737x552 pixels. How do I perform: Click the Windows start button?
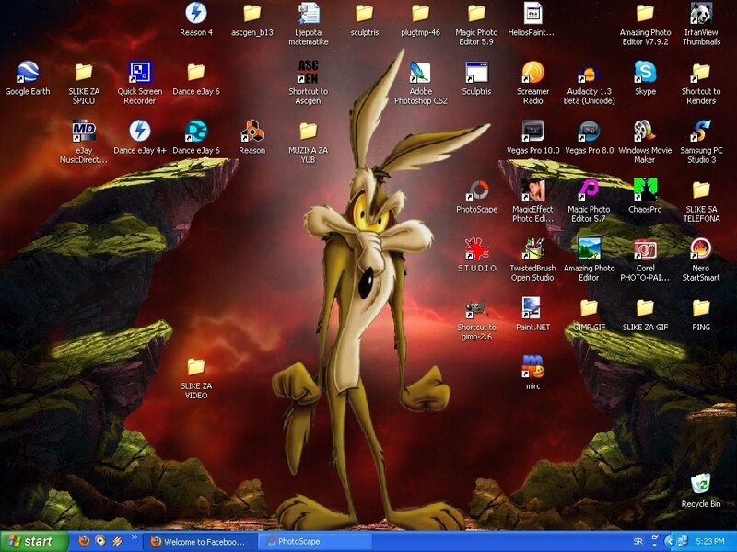(x=34, y=541)
